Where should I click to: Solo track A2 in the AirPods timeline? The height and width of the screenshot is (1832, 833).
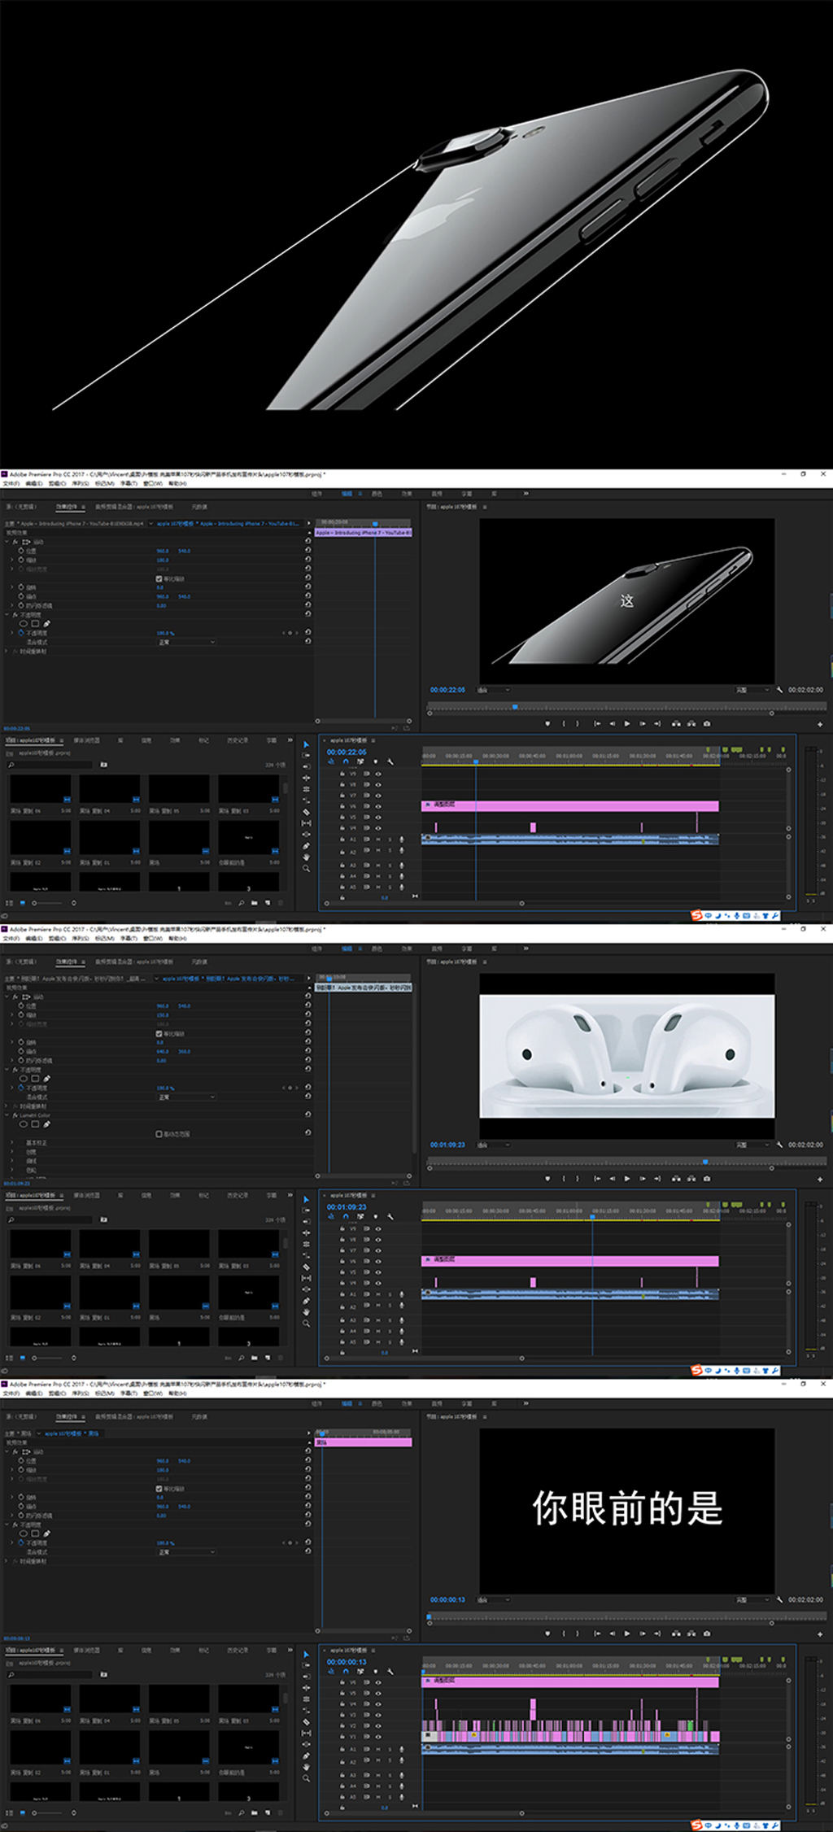coord(389,1306)
